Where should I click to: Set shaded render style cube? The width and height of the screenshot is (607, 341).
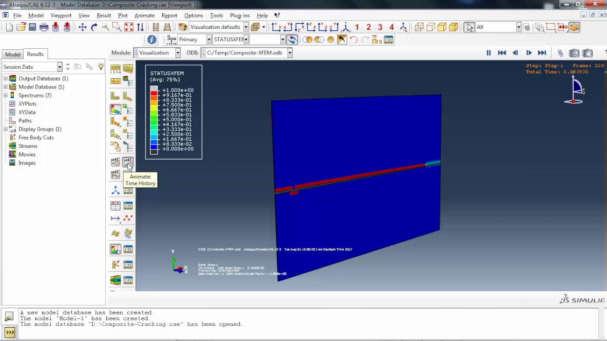point(453,27)
